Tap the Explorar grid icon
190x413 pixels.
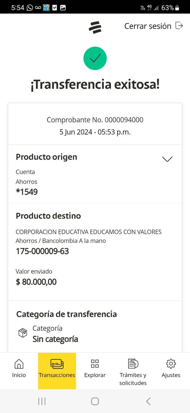coord(95,364)
